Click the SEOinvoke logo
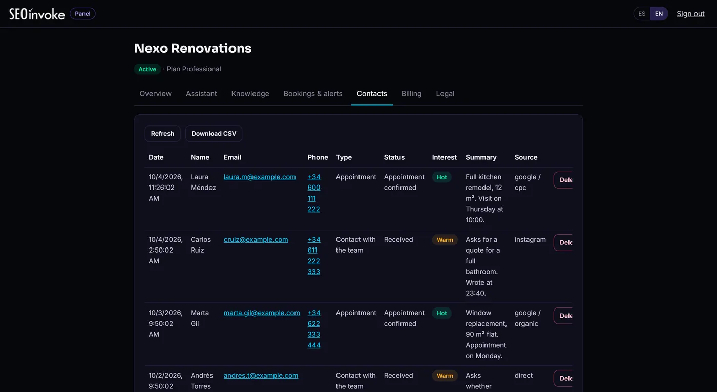 tap(37, 14)
